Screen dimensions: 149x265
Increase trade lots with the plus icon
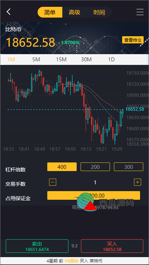[138, 182]
